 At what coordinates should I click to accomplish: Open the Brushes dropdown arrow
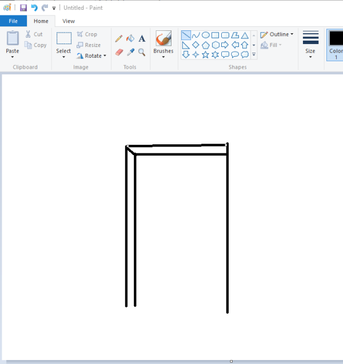click(x=163, y=57)
